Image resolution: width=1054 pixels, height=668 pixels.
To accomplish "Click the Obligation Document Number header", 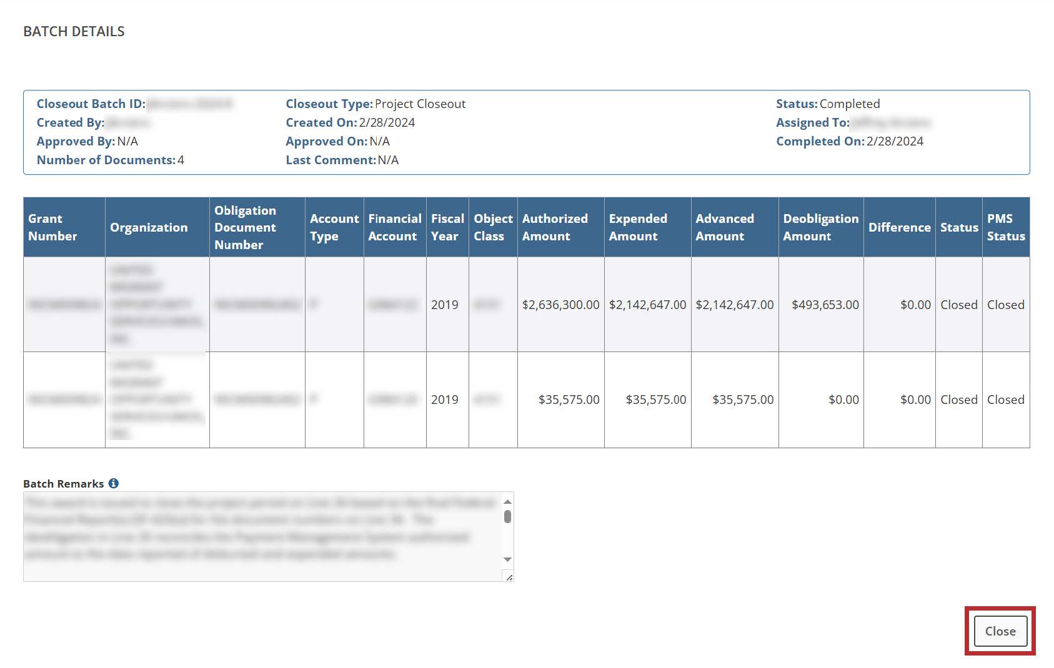I will pos(245,227).
